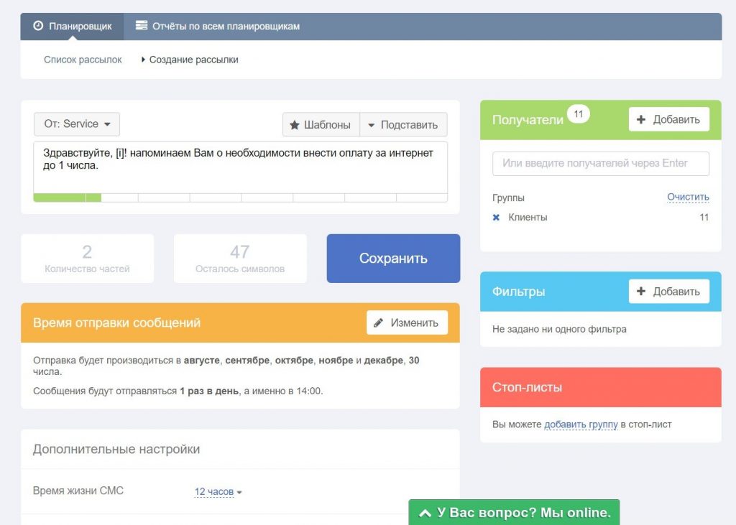Remove the Клиенты group with the x icon
Image resolution: width=736 pixels, height=525 pixels.
pos(496,218)
